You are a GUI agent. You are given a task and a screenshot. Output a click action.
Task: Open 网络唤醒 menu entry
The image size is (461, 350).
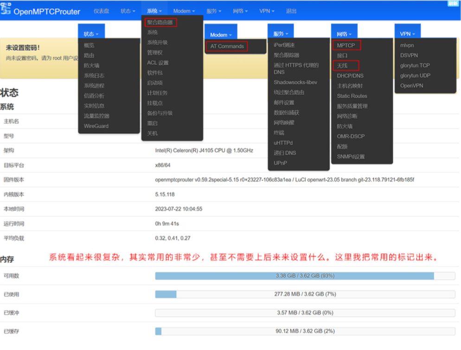pyautogui.click(x=284, y=123)
